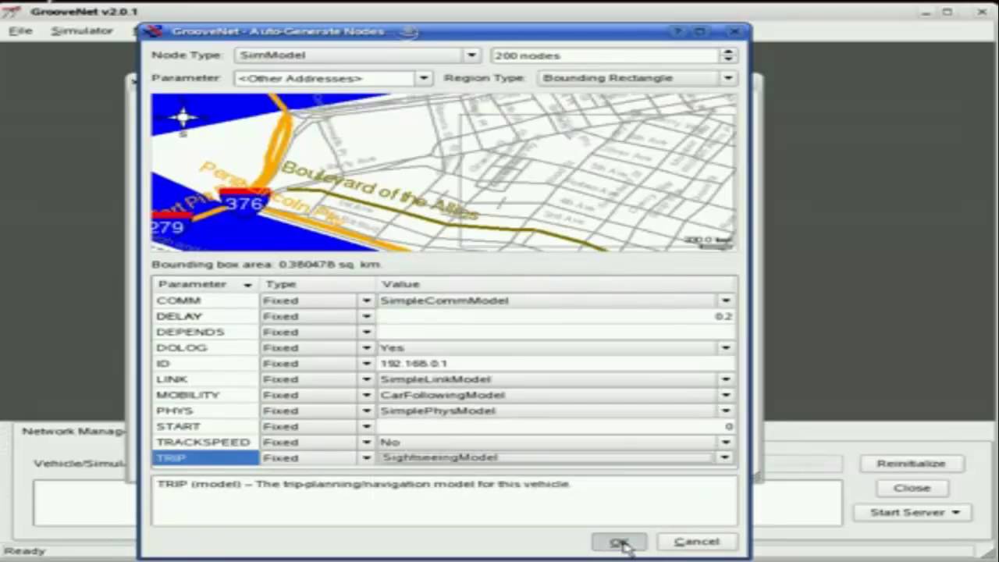This screenshot has height=562, width=999.
Task: Switch to the Network Manager tab
Action: tap(73, 431)
